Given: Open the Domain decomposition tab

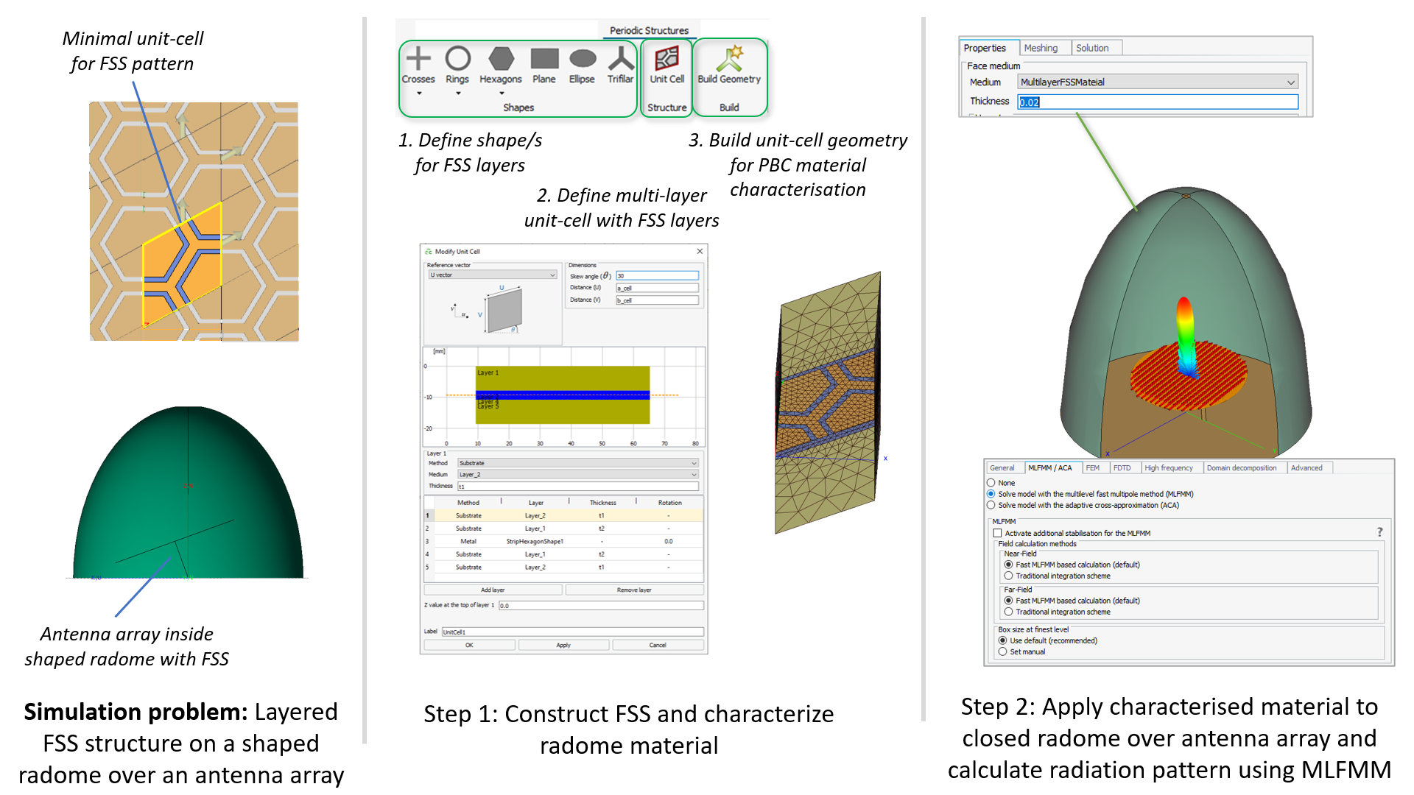Looking at the screenshot, I should coord(1241,467).
